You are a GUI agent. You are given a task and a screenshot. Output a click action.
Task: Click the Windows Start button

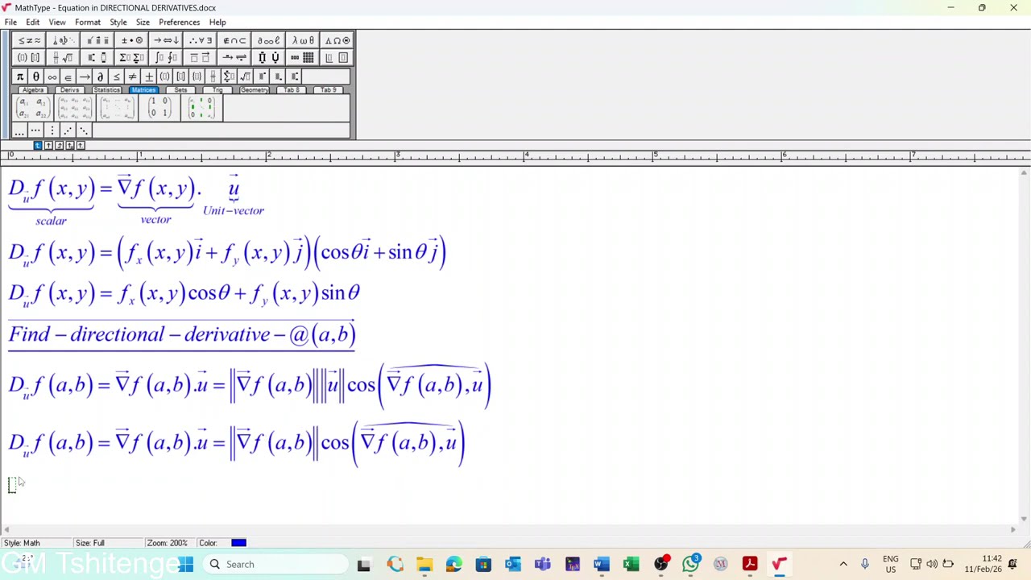tap(186, 565)
